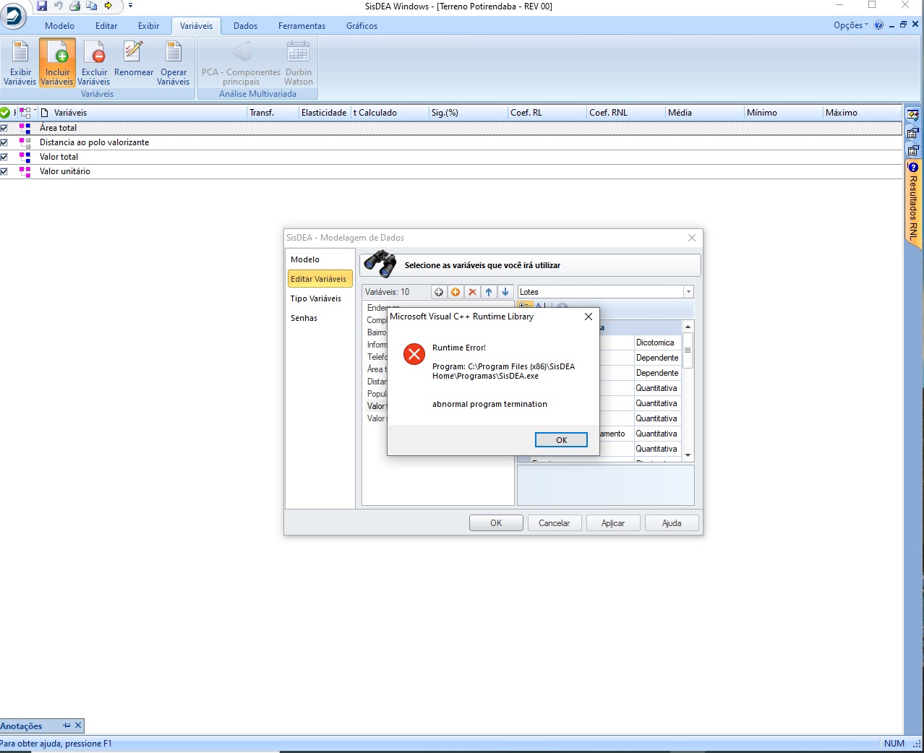Screen dimensions: 924x753
Task: Click the Undo arrow in quick access toolbar
Action: (59, 6)
